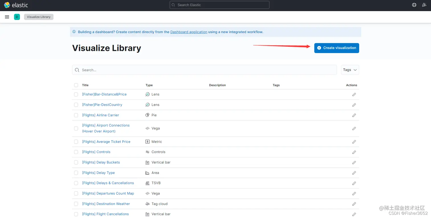
Task: Sort by the Type column header
Action: point(149,85)
